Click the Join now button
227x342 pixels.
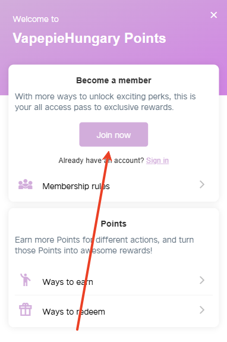tap(113, 134)
